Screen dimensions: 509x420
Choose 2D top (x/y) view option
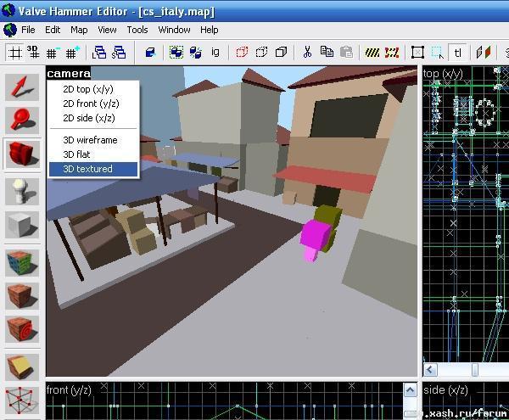point(87,89)
